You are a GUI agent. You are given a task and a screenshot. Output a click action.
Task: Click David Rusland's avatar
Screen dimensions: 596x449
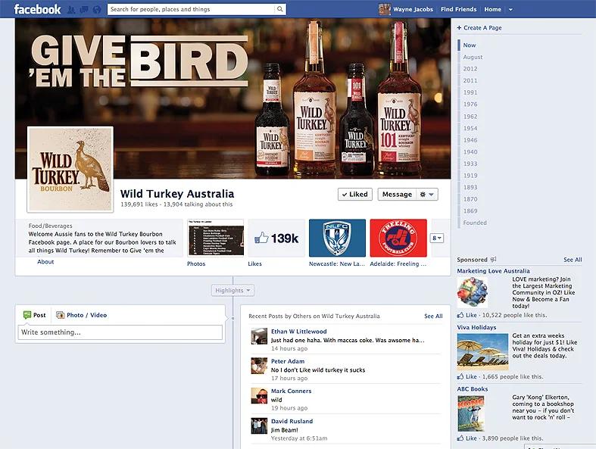(259, 426)
